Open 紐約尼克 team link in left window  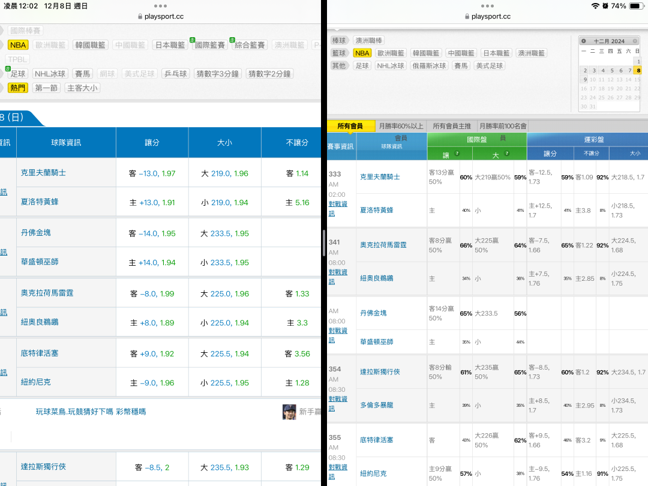pyautogui.click(x=36, y=382)
